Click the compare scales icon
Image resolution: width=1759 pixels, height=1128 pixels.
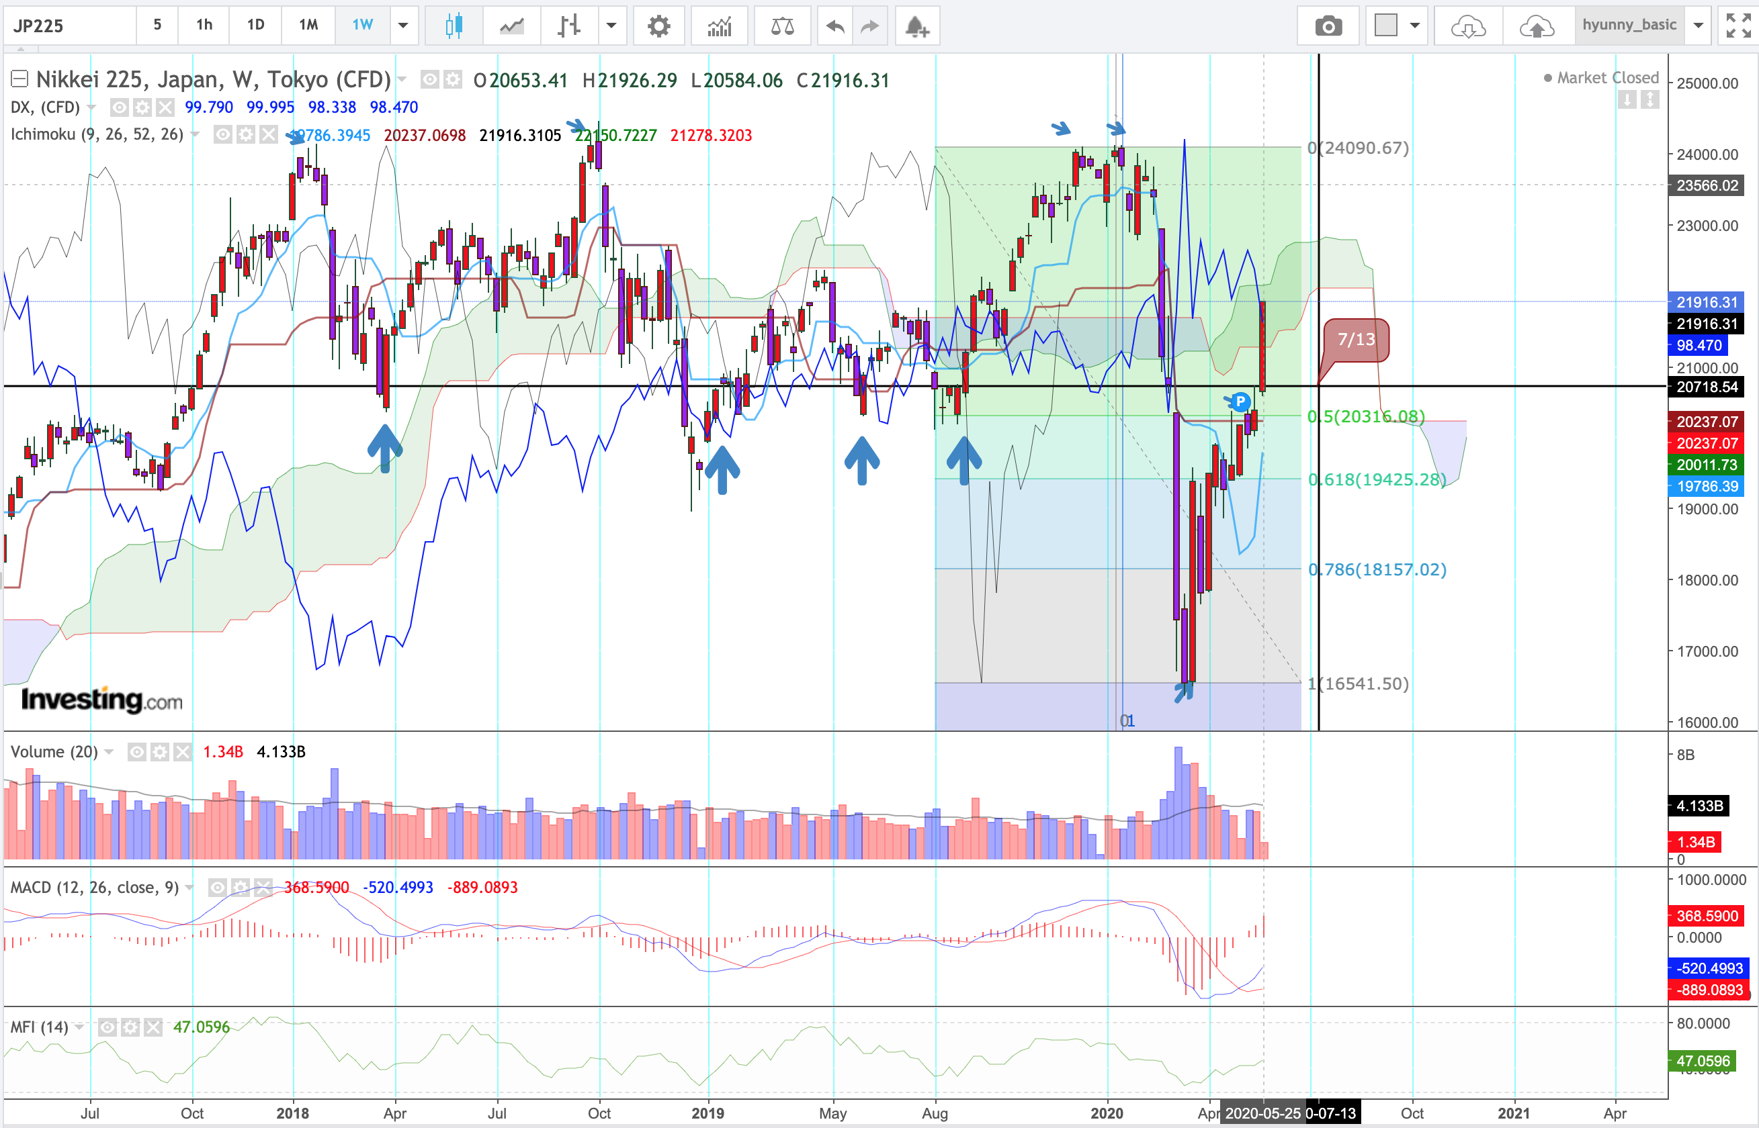click(x=782, y=26)
